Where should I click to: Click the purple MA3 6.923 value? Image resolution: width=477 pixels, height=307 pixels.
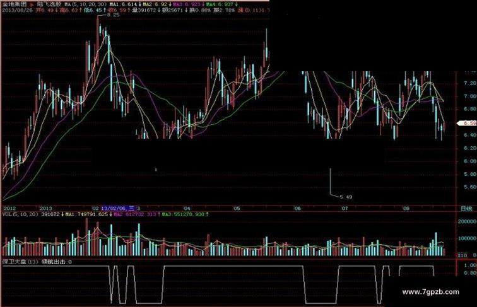[x=187, y=4]
